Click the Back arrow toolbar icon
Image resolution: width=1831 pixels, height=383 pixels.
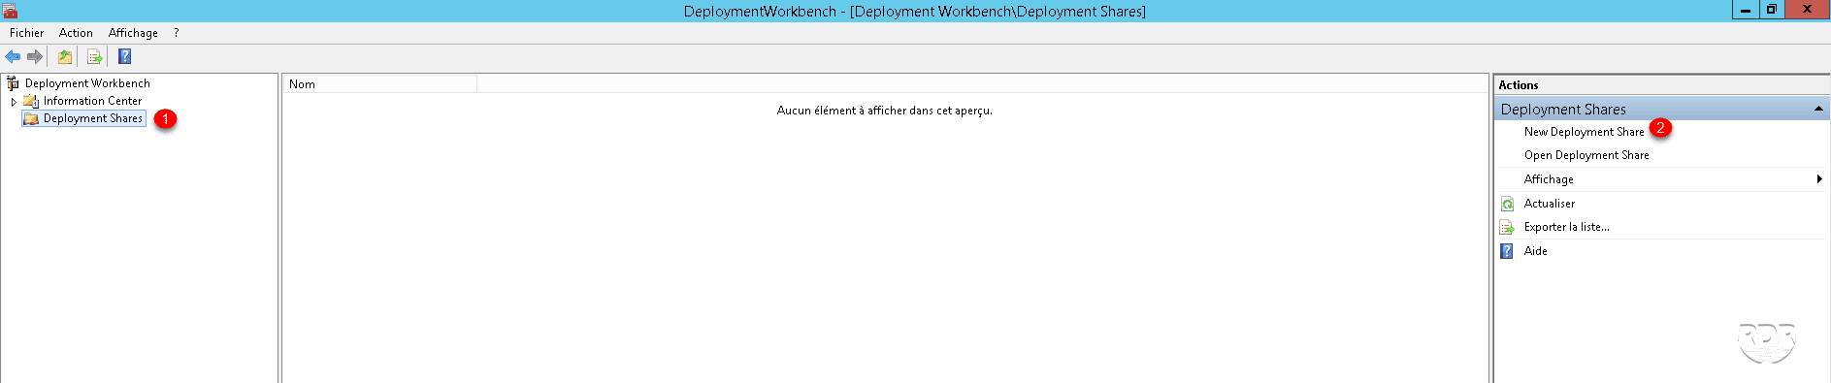point(13,56)
